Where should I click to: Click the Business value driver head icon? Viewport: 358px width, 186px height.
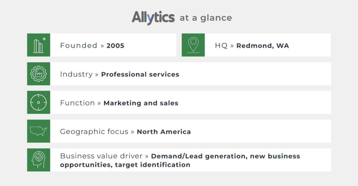pos(38,160)
